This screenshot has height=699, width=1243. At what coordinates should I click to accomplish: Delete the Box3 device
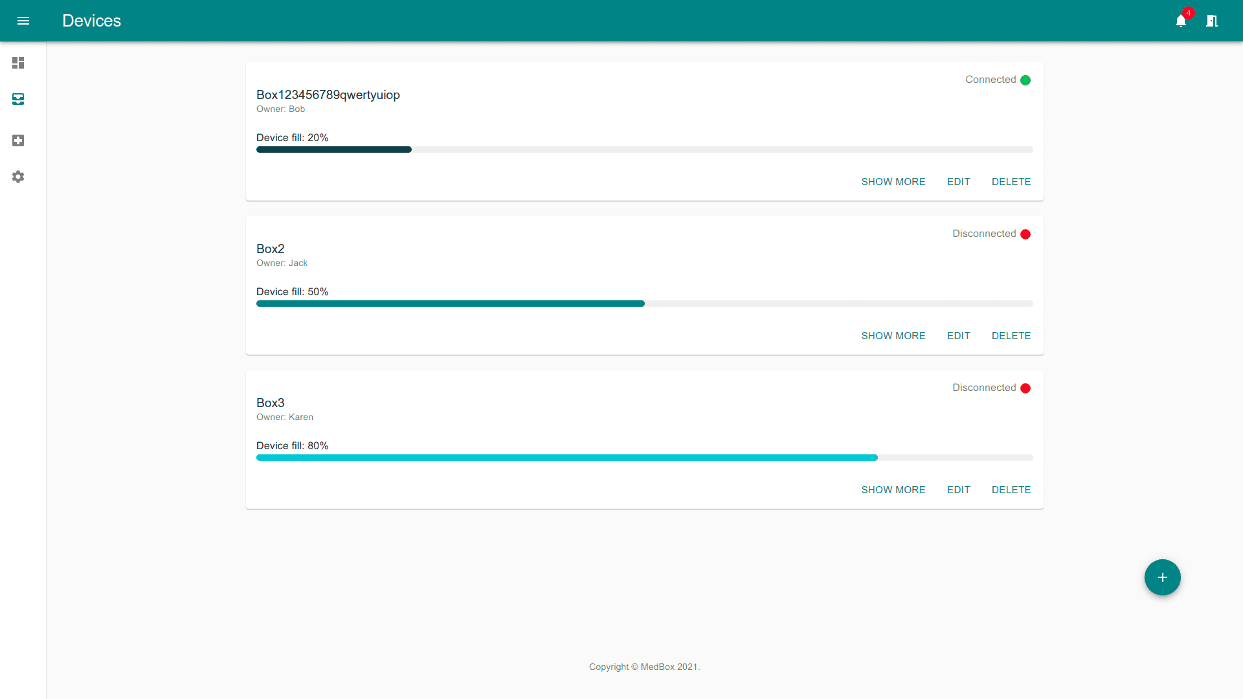1011,490
